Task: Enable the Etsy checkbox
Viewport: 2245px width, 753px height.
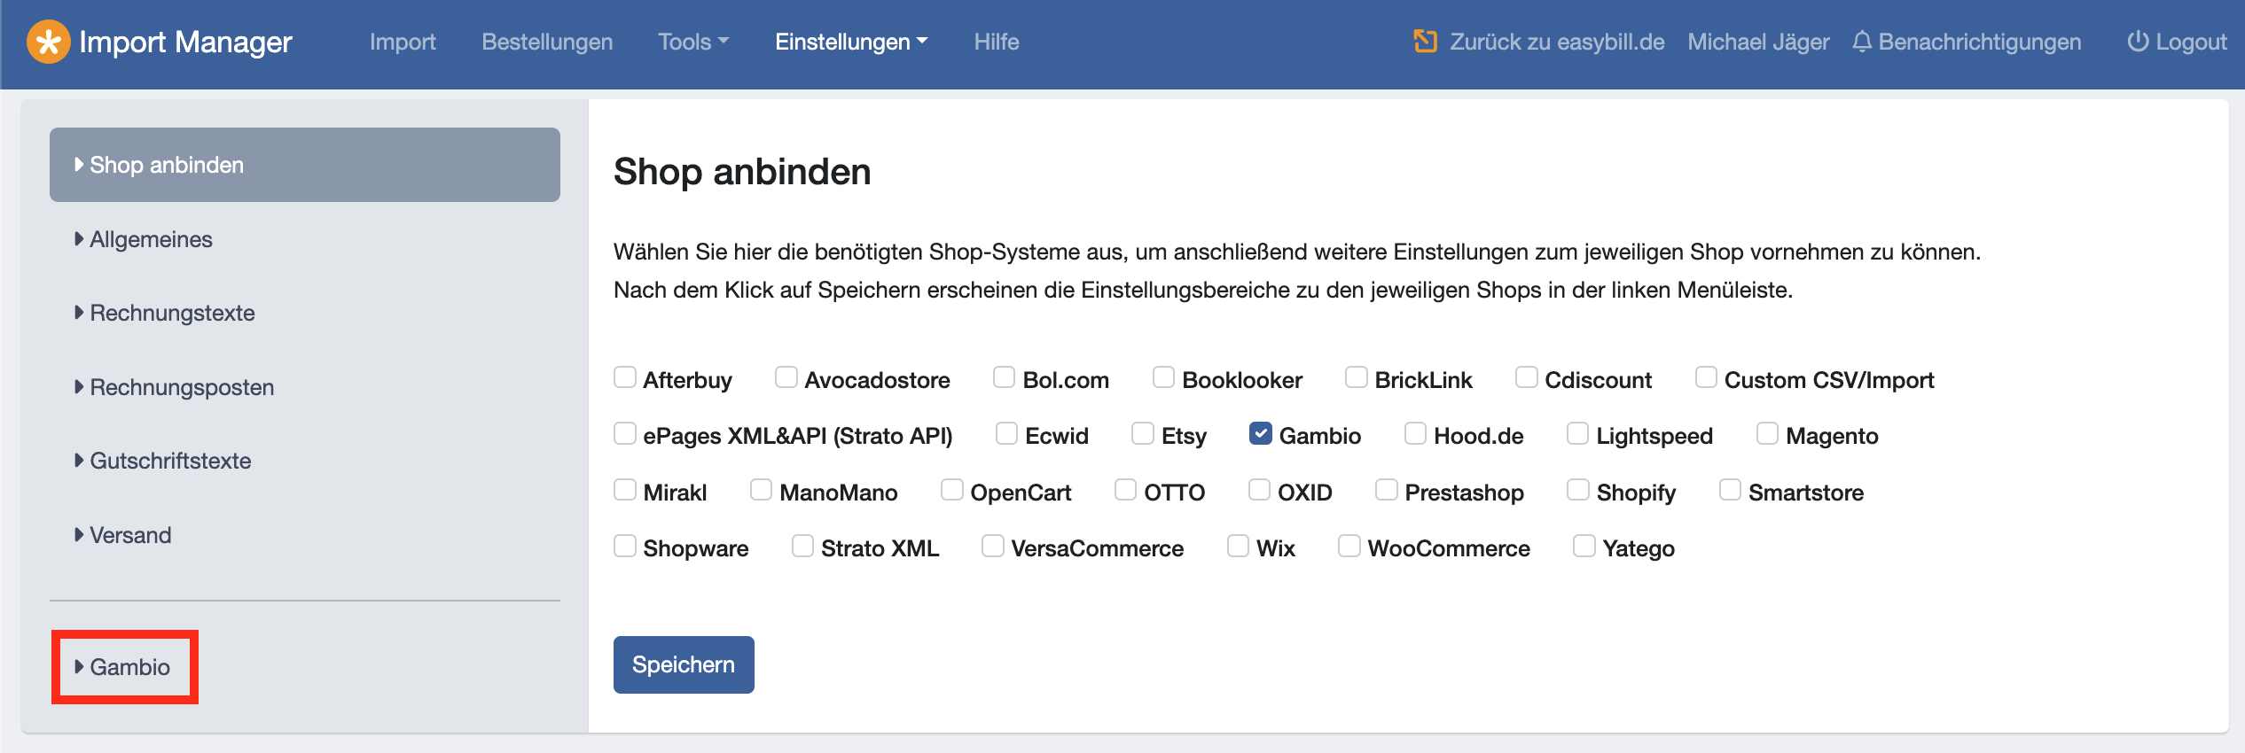Action: (1144, 433)
